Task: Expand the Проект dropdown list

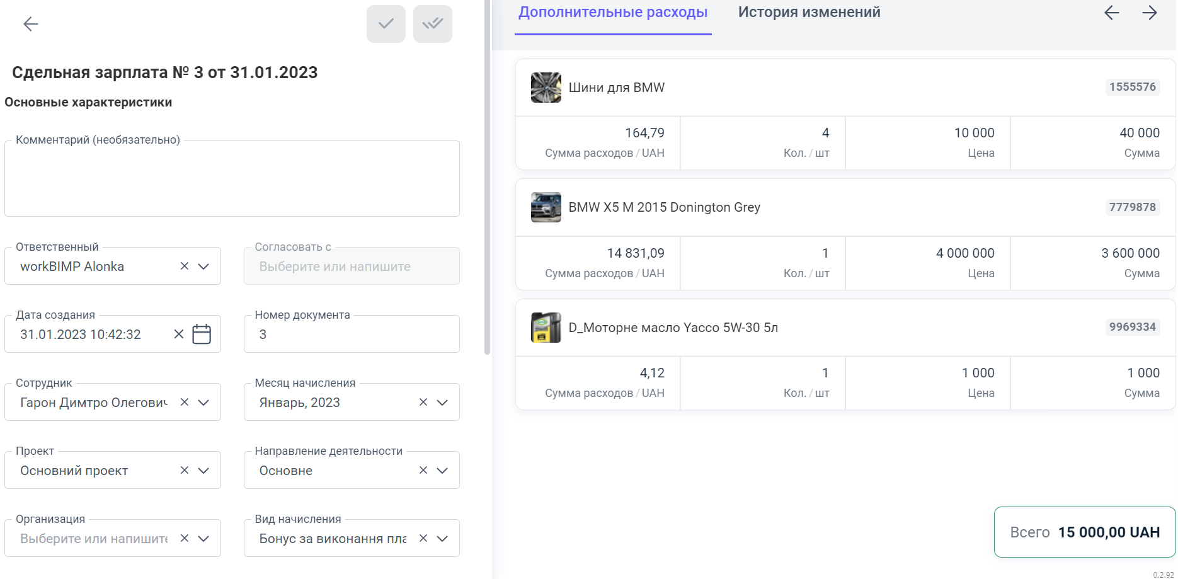Action: [203, 470]
